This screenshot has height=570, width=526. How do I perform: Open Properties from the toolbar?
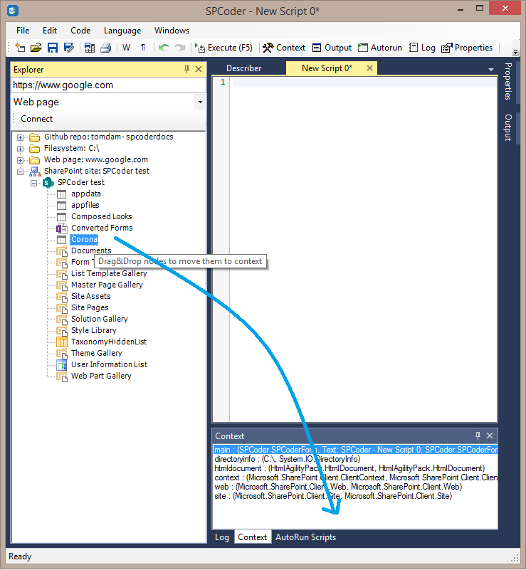[467, 48]
